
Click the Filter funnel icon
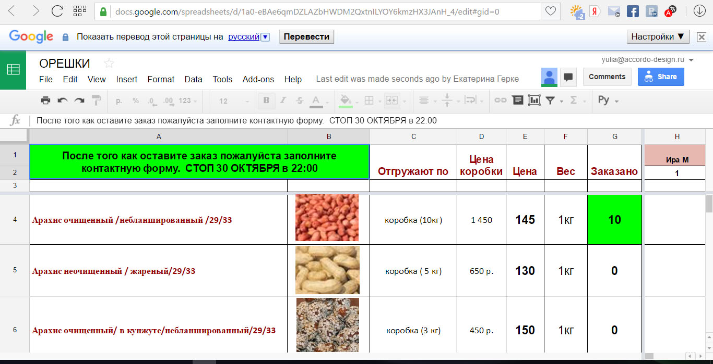pyautogui.click(x=550, y=101)
